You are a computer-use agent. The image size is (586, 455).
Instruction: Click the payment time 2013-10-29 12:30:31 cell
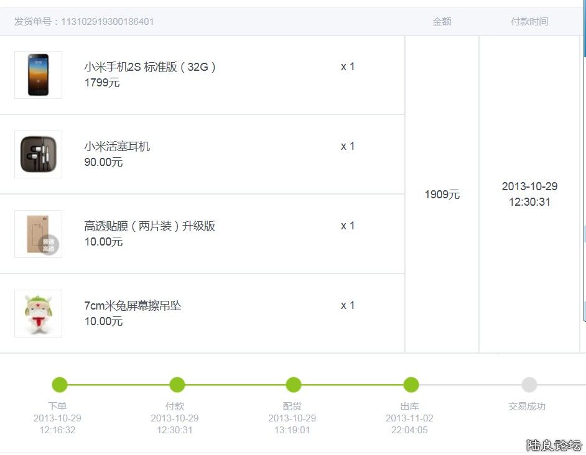click(529, 194)
